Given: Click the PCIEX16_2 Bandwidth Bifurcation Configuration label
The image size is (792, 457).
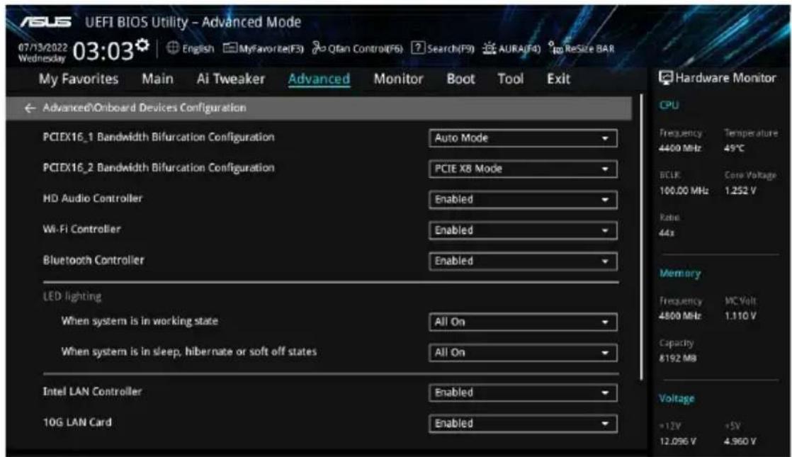Looking at the screenshot, I should [159, 168].
